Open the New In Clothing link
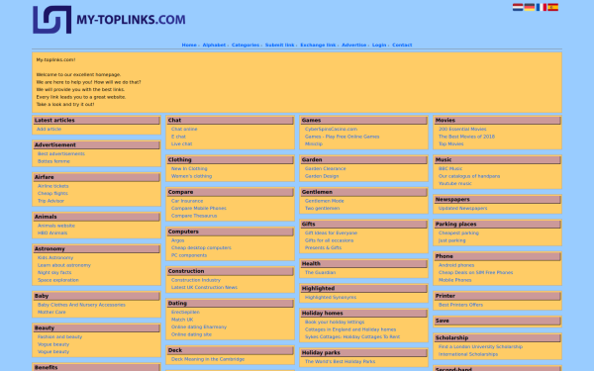Screen dimensions: 594x371 click(x=189, y=169)
